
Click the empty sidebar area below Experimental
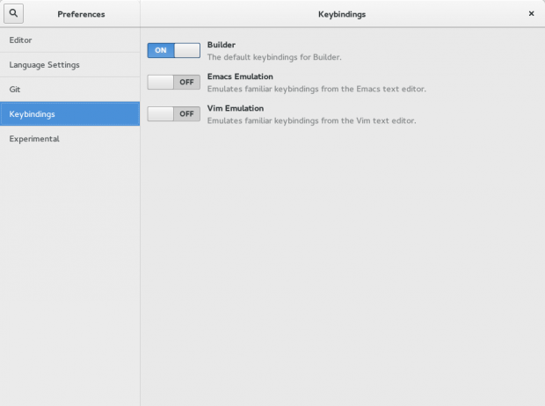(x=69, y=272)
